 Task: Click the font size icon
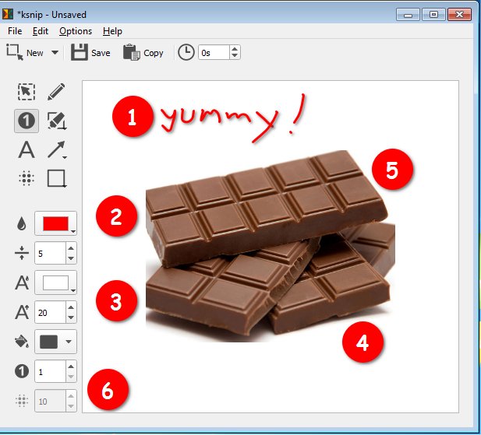click(22, 312)
